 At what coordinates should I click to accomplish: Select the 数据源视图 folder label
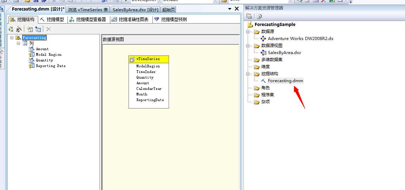pyautogui.click(x=272, y=46)
